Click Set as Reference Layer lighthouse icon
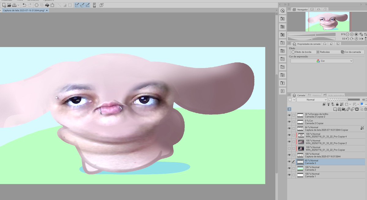 point(329,104)
